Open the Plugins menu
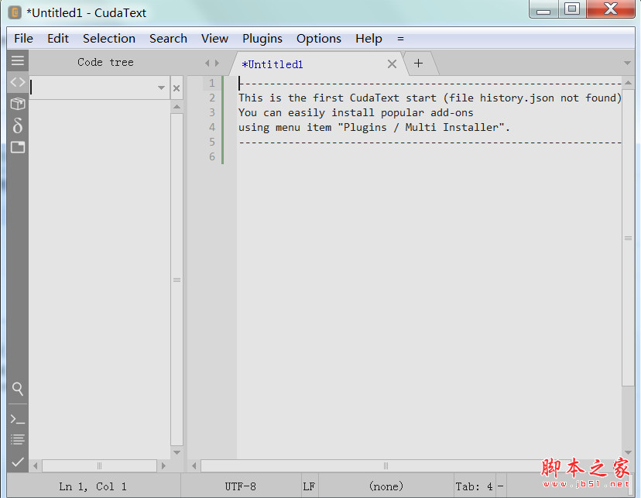The image size is (641, 498). (x=262, y=39)
